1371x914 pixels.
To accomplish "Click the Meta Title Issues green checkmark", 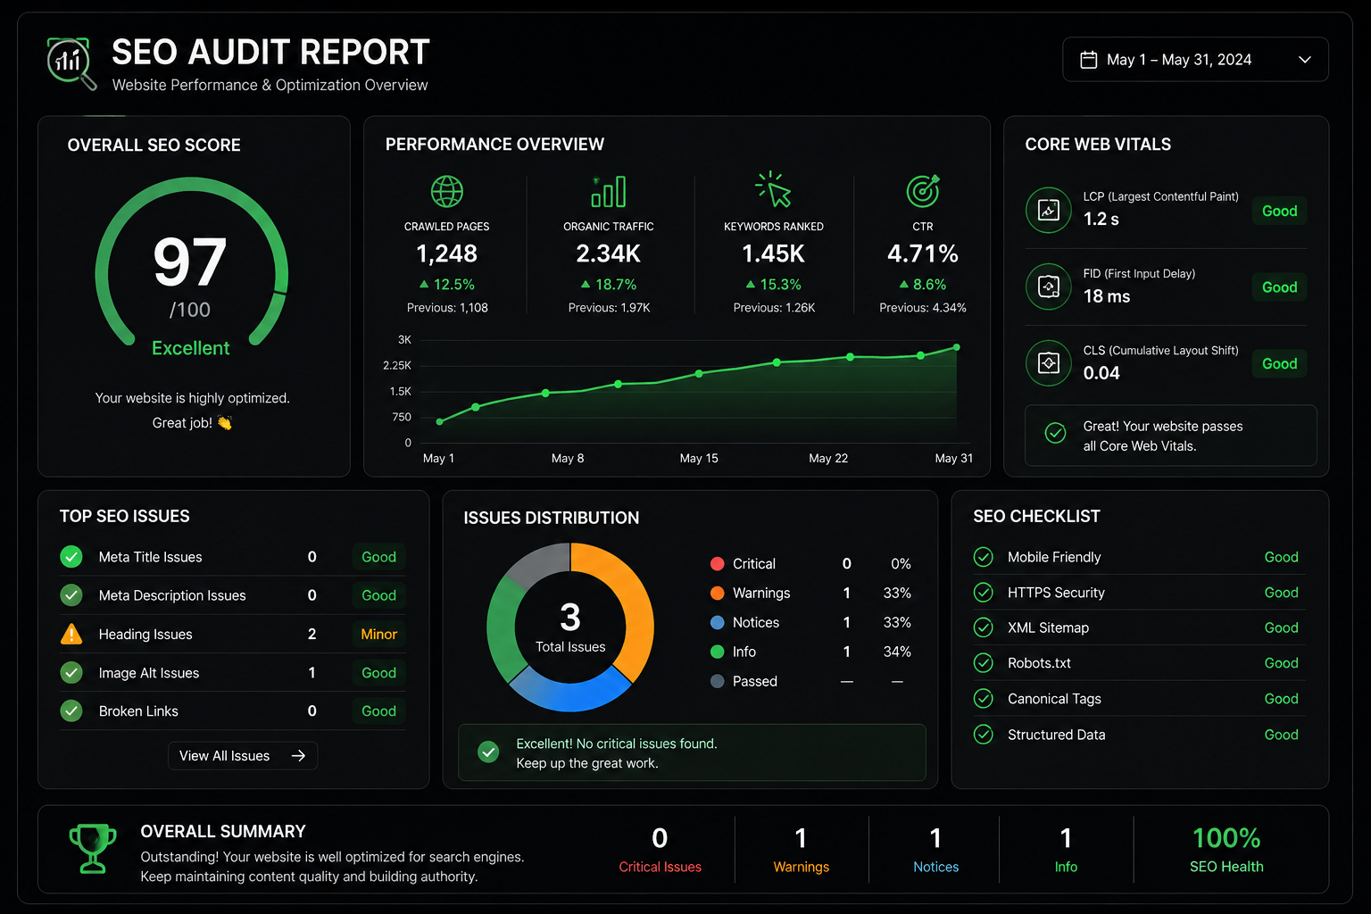I will click(x=71, y=557).
